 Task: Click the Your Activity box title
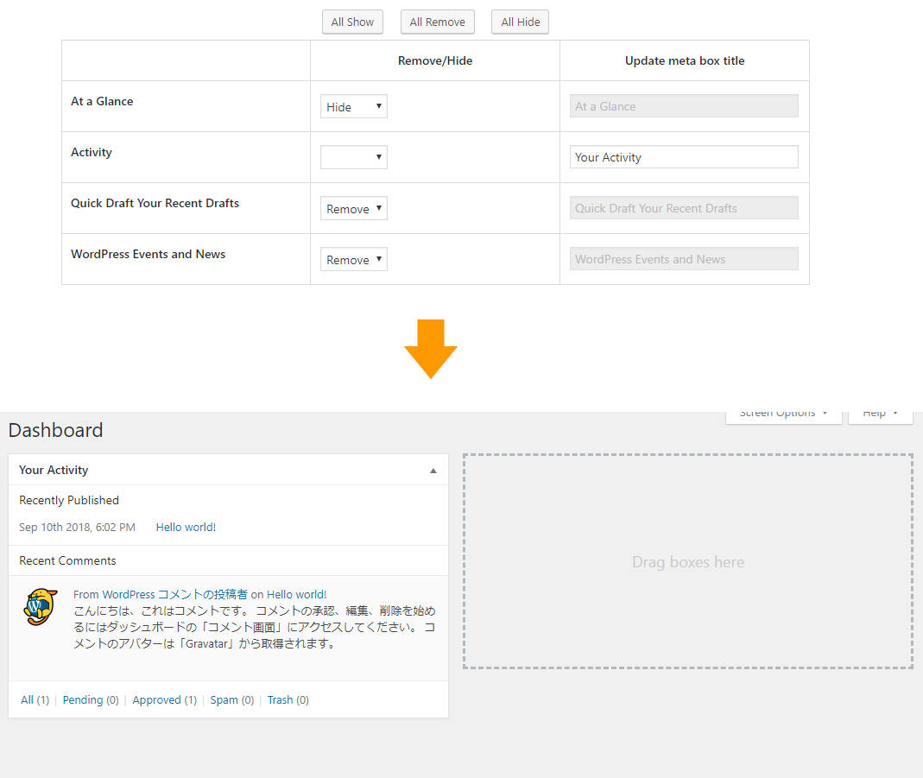coord(54,470)
